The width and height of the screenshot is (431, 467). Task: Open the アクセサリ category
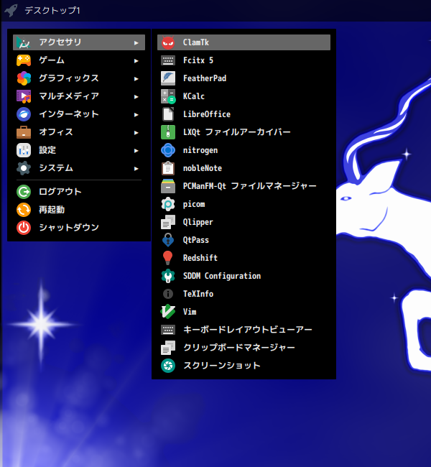coord(79,42)
